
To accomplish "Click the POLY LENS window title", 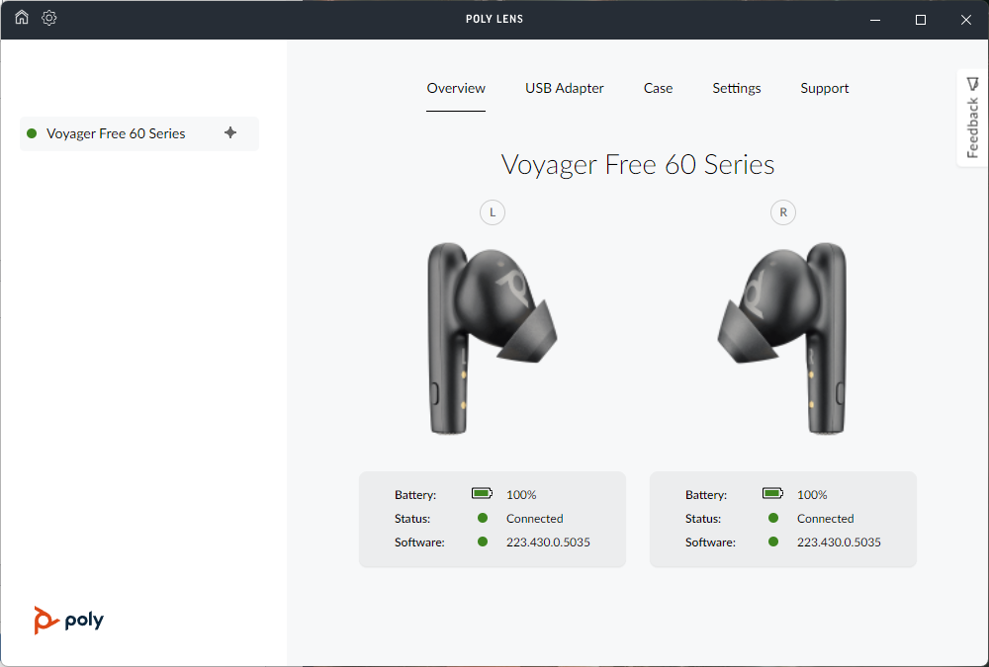I will 494,19.
